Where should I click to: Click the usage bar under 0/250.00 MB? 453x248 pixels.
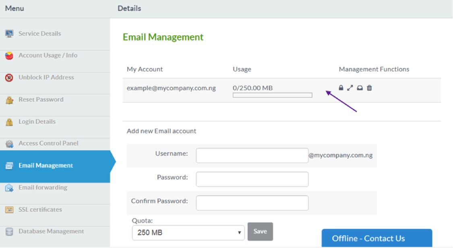point(273,95)
